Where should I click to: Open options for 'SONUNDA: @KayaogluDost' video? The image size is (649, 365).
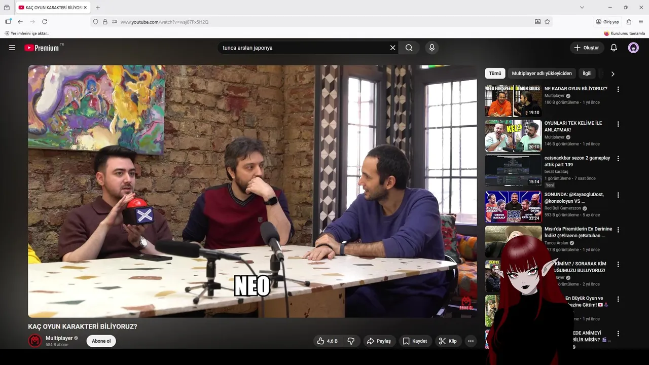[x=618, y=195]
